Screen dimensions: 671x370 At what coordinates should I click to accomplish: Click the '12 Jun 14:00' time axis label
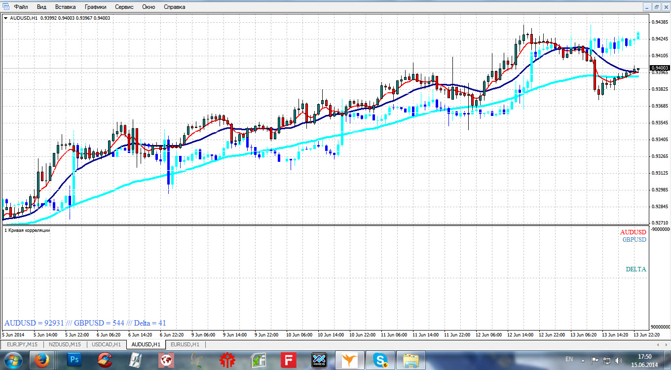tap(520, 334)
